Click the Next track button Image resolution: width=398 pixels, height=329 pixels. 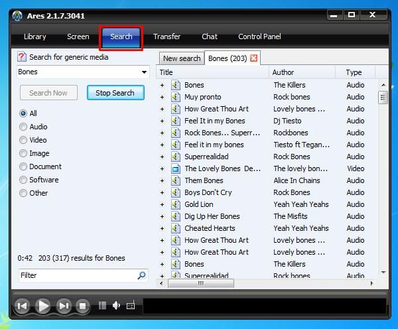point(64,306)
